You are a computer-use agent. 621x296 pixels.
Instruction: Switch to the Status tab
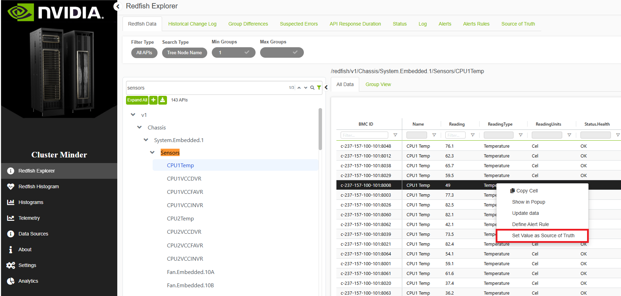(400, 24)
